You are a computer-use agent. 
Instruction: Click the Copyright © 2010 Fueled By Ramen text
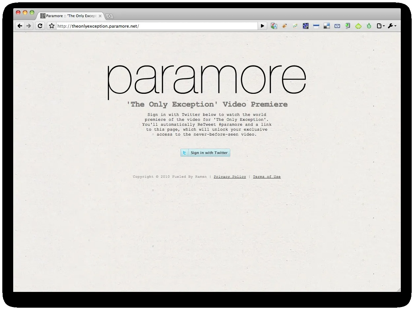tap(170, 177)
